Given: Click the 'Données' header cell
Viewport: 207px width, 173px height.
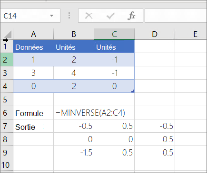Looking at the screenshot, I should 33,46.
